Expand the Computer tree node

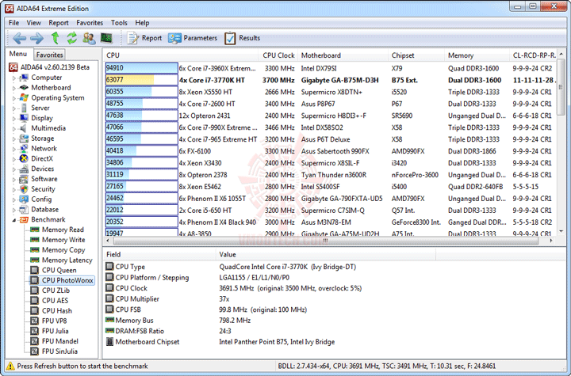pyautogui.click(x=14, y=78)
